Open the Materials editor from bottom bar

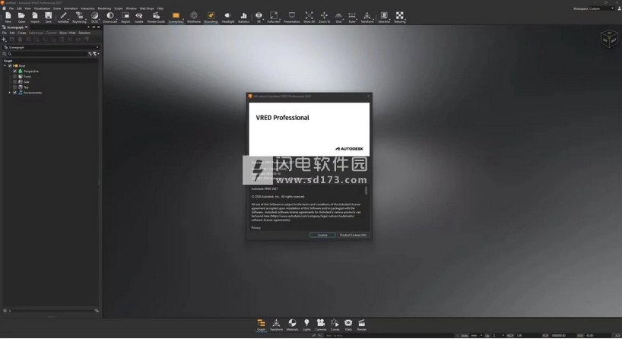pos(292,325)
